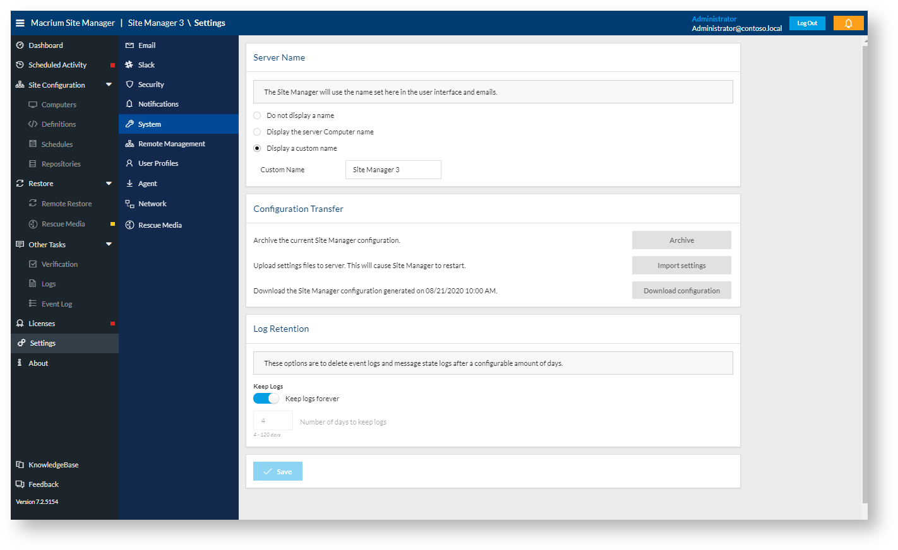
Task: Select 'Display a custom name' radio button
Action: click(x=257, y=148)
